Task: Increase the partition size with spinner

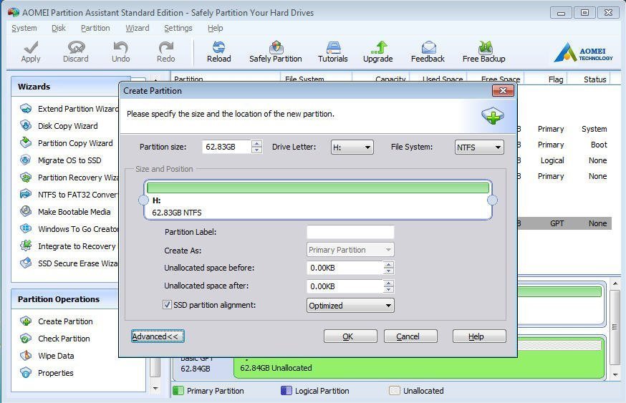Action: 257,144
